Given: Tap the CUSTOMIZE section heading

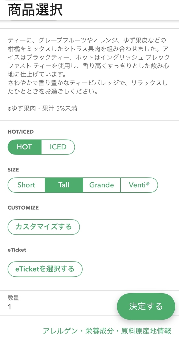Looking at the screenshot, I should point(23,208).
